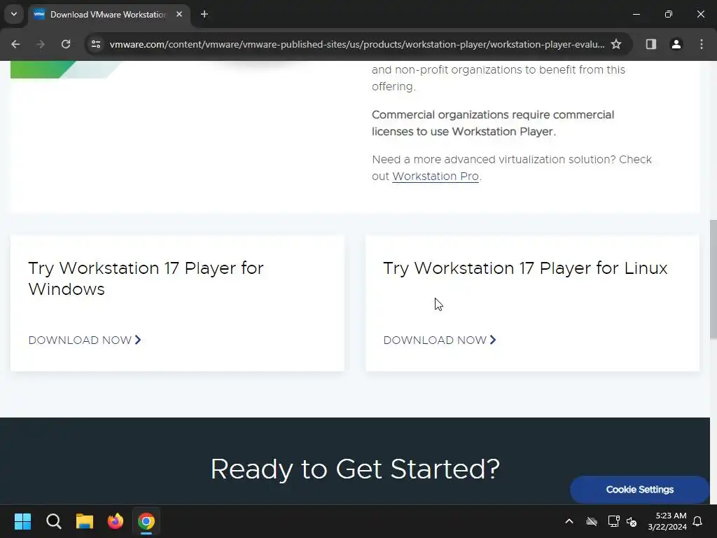
Task: Open the Chrome profile menu
Action: pyautogui.click(x=676, y=44)
